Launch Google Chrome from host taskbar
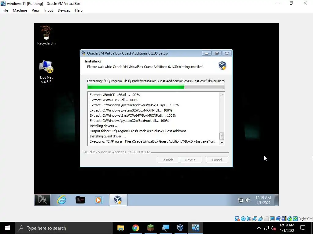The height and width of the screenshot is (234, 313). click(x=135, y=228)
